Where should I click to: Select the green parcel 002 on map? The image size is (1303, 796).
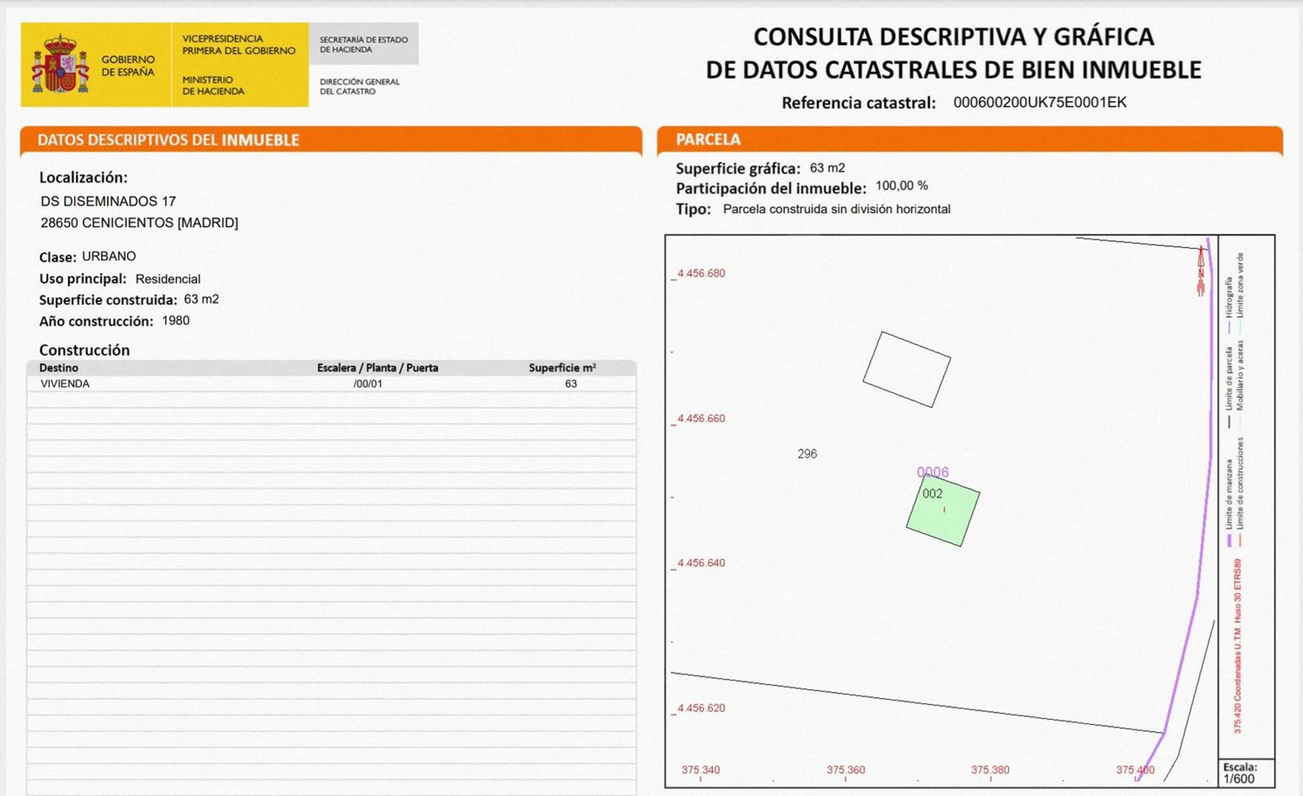pyautogui.click(x=943, y=511)
